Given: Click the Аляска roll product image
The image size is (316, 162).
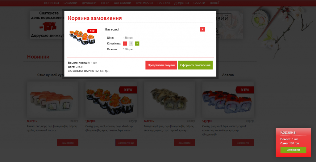Looking at the screenshot, I should [x=228, y=100].
